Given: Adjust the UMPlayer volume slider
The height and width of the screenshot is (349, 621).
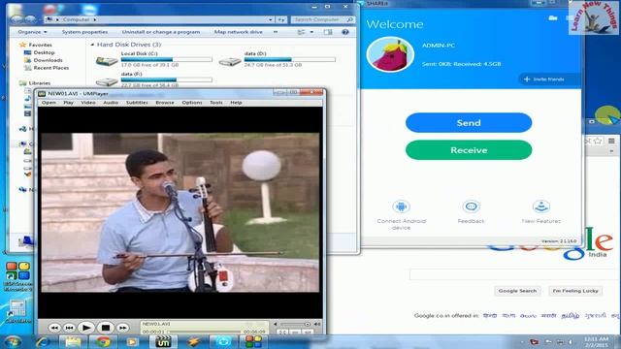Looking at the screenshot, I should tap(295, 324).
